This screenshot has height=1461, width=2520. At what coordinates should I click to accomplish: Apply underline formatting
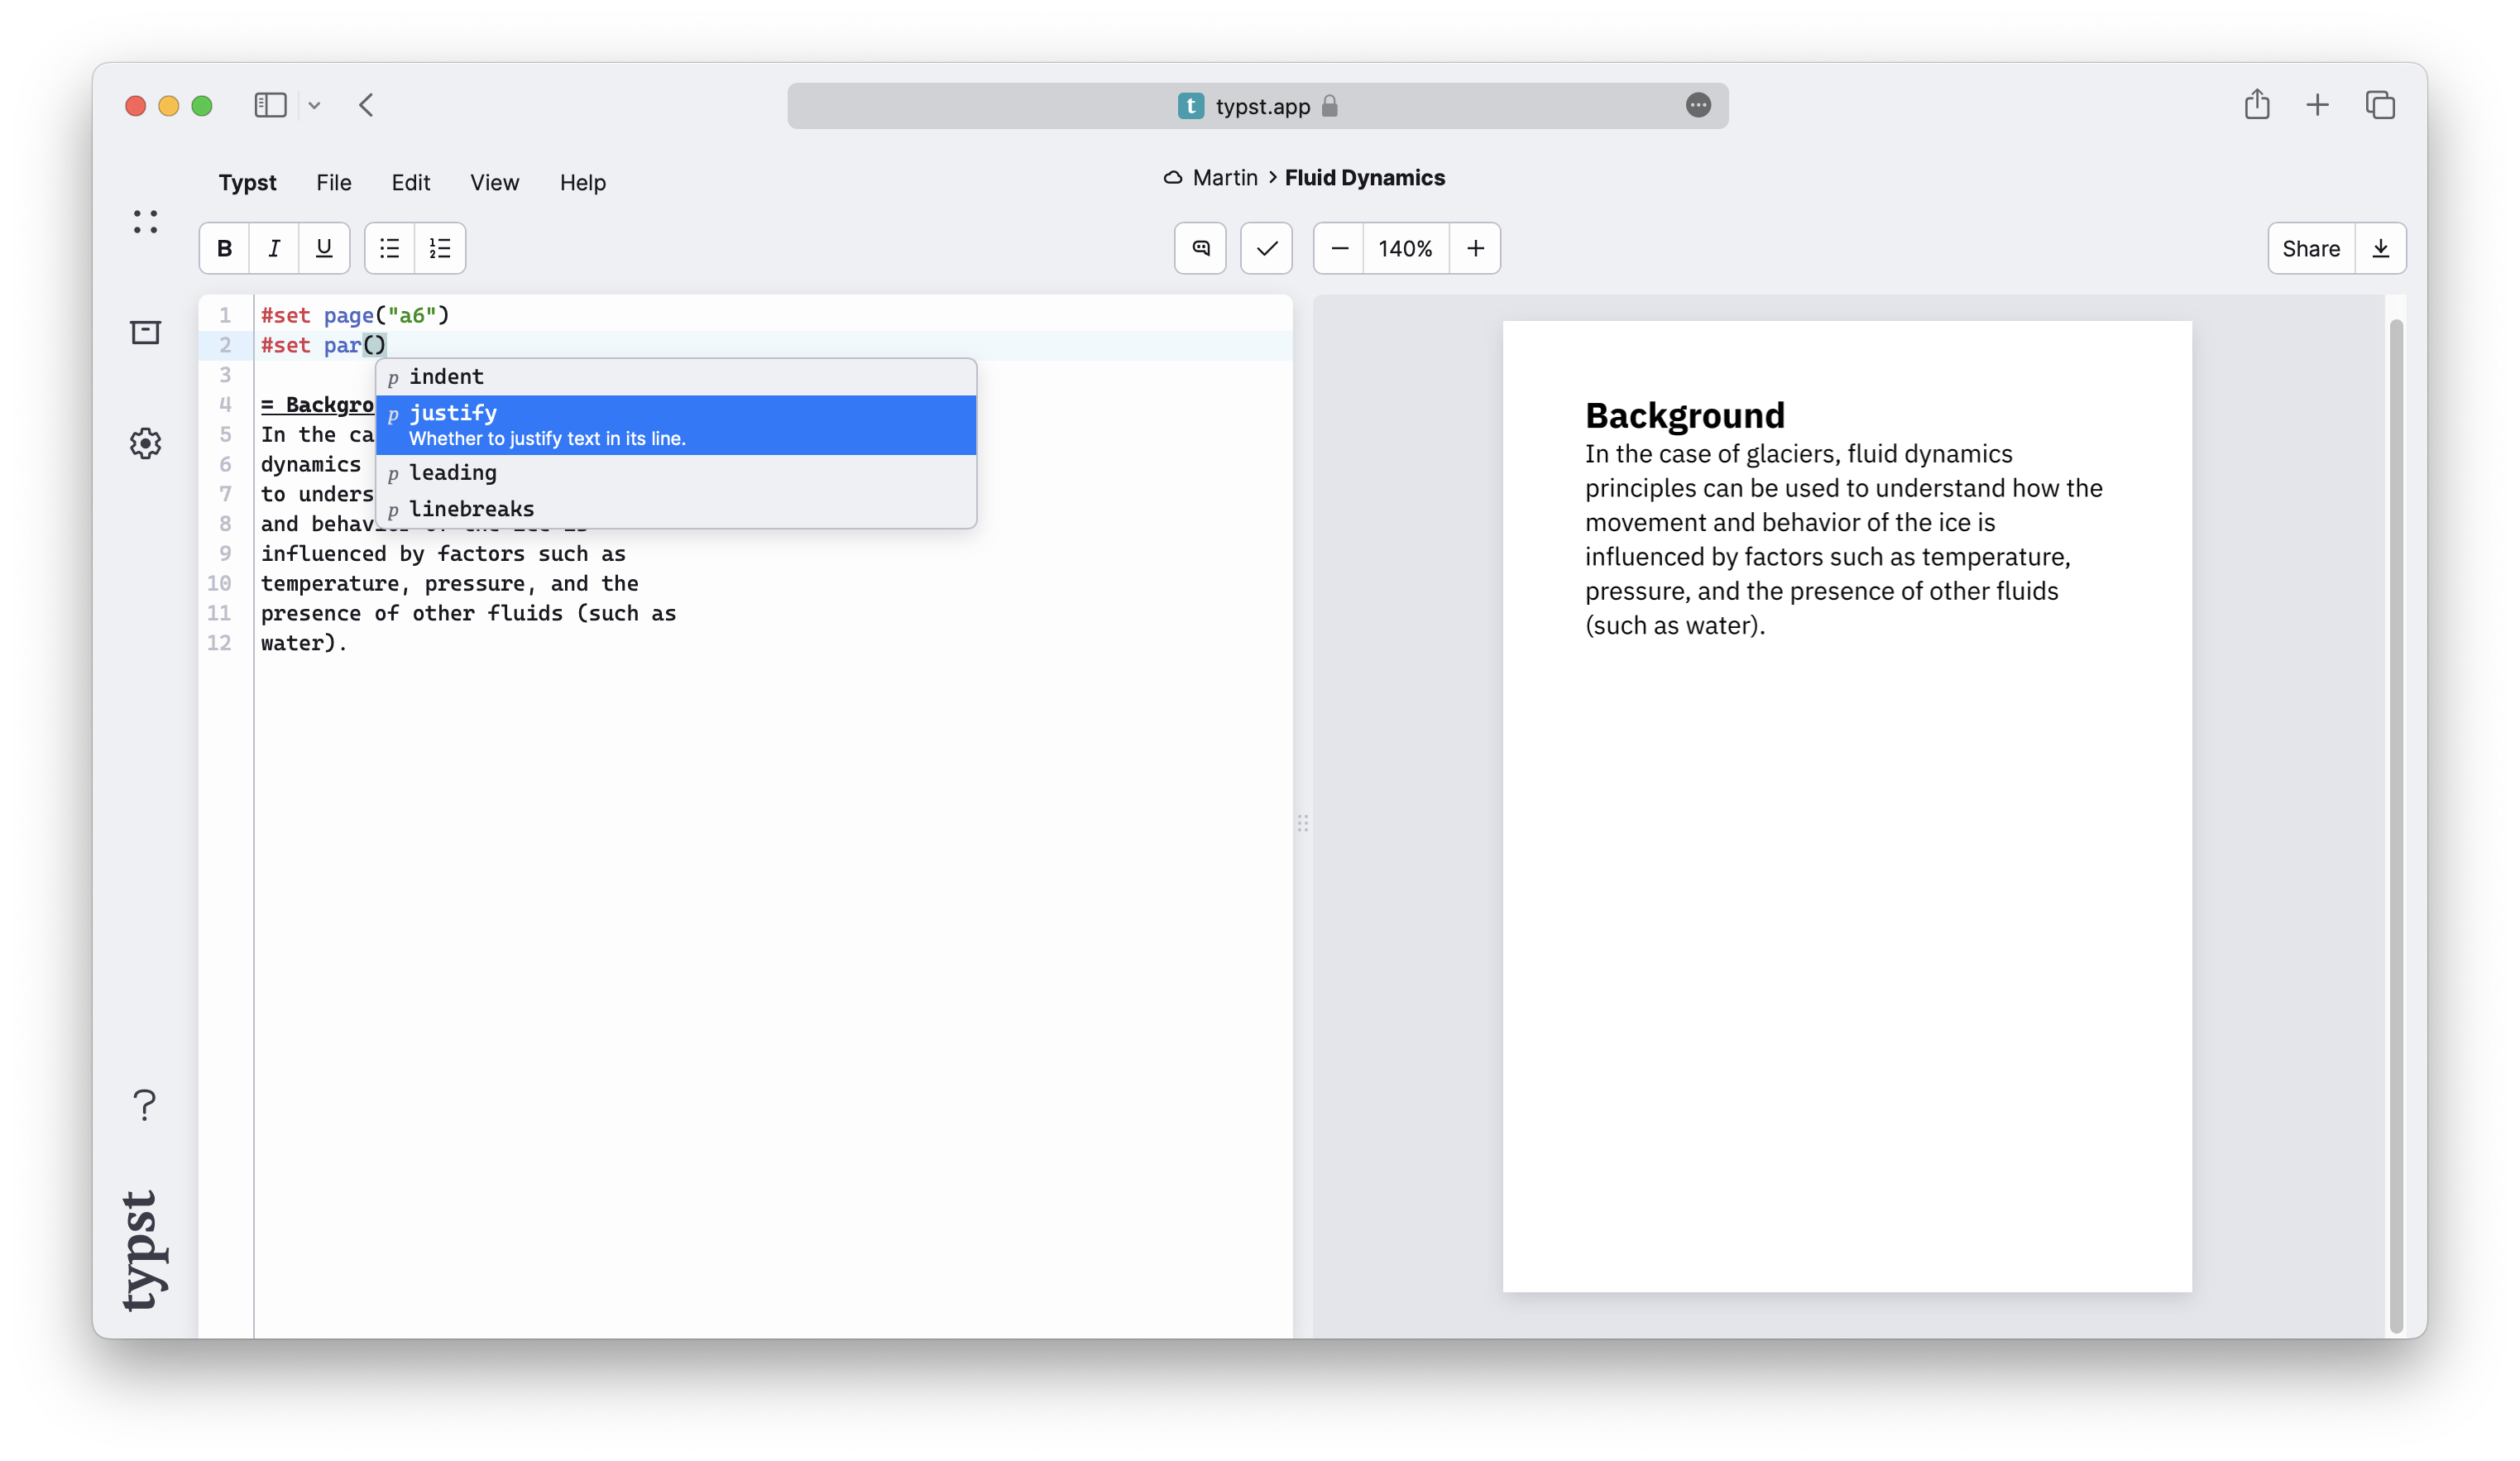pos(323,248)
